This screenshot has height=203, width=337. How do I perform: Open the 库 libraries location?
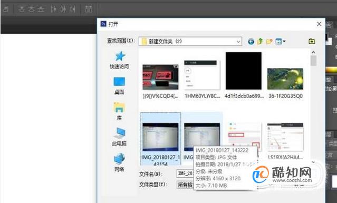pyautogui.click(x=119, y=111)
